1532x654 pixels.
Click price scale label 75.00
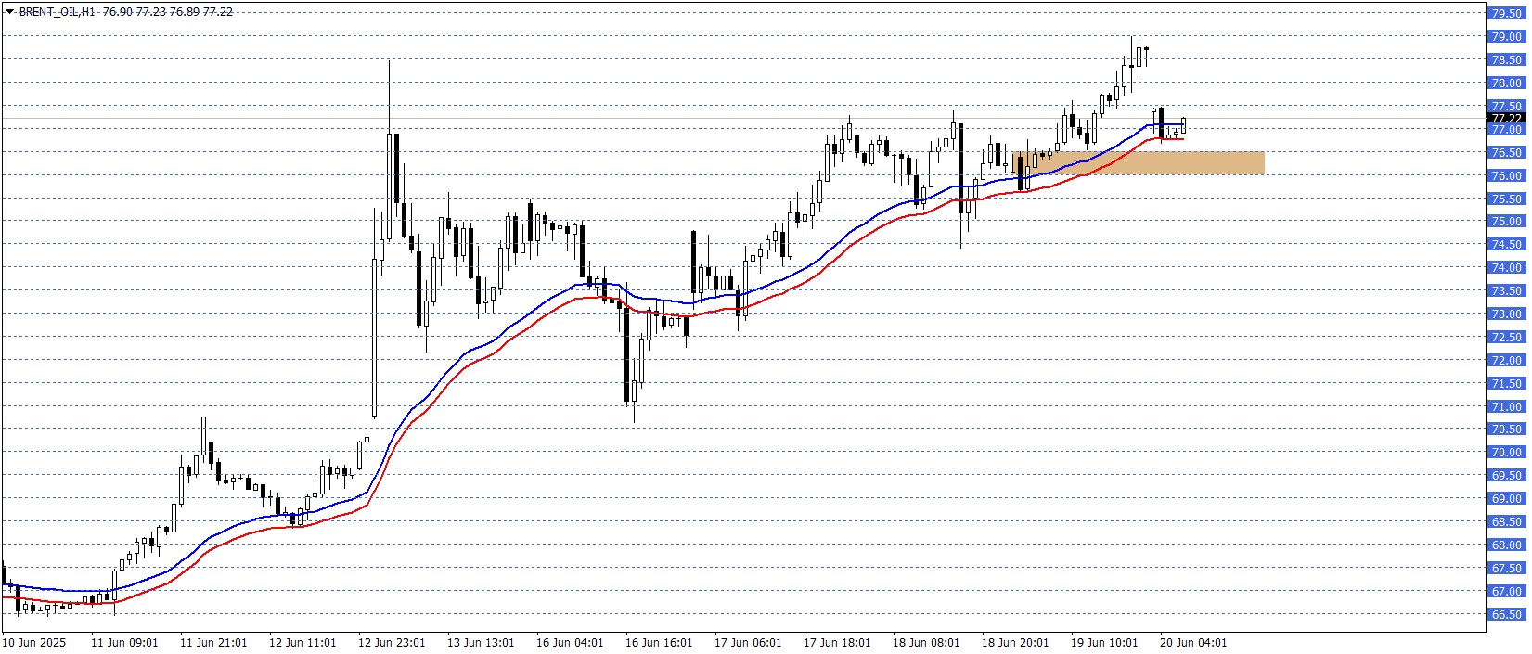(1506, 222)
